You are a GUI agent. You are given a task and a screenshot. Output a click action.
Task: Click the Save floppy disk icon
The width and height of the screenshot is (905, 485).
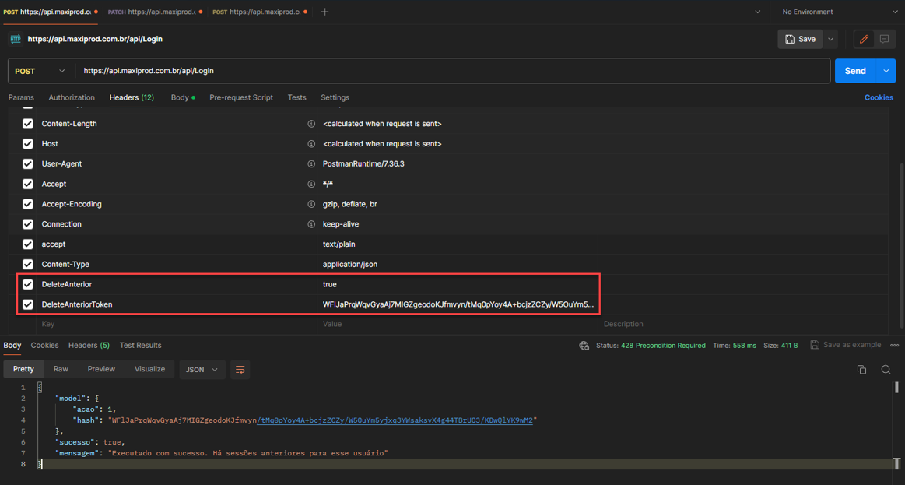[790, 39]
